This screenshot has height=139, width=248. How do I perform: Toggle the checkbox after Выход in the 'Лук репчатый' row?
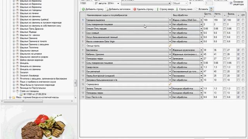pos(238,71)
